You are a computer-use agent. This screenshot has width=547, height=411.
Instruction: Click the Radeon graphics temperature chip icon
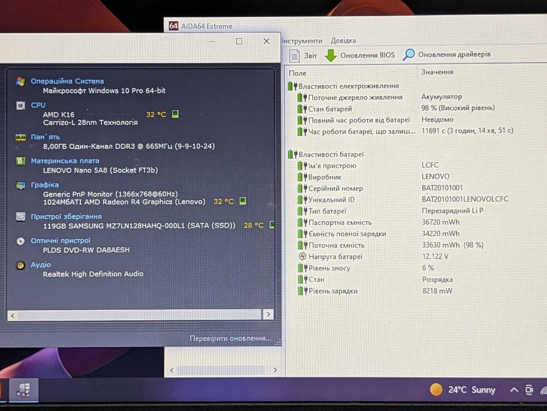242,201
